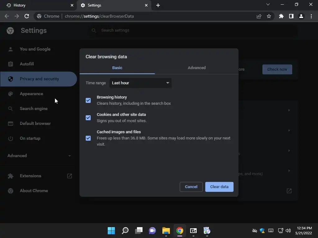
Task: Bookmark this page with the star icon
Action: [269, 16]
